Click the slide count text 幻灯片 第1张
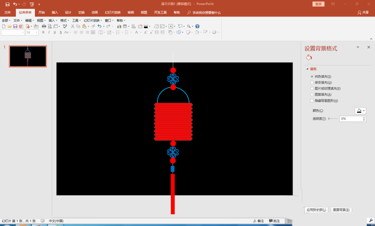This screenshot has width=375, height=226. pyautogui.click(x=19, y=221)
